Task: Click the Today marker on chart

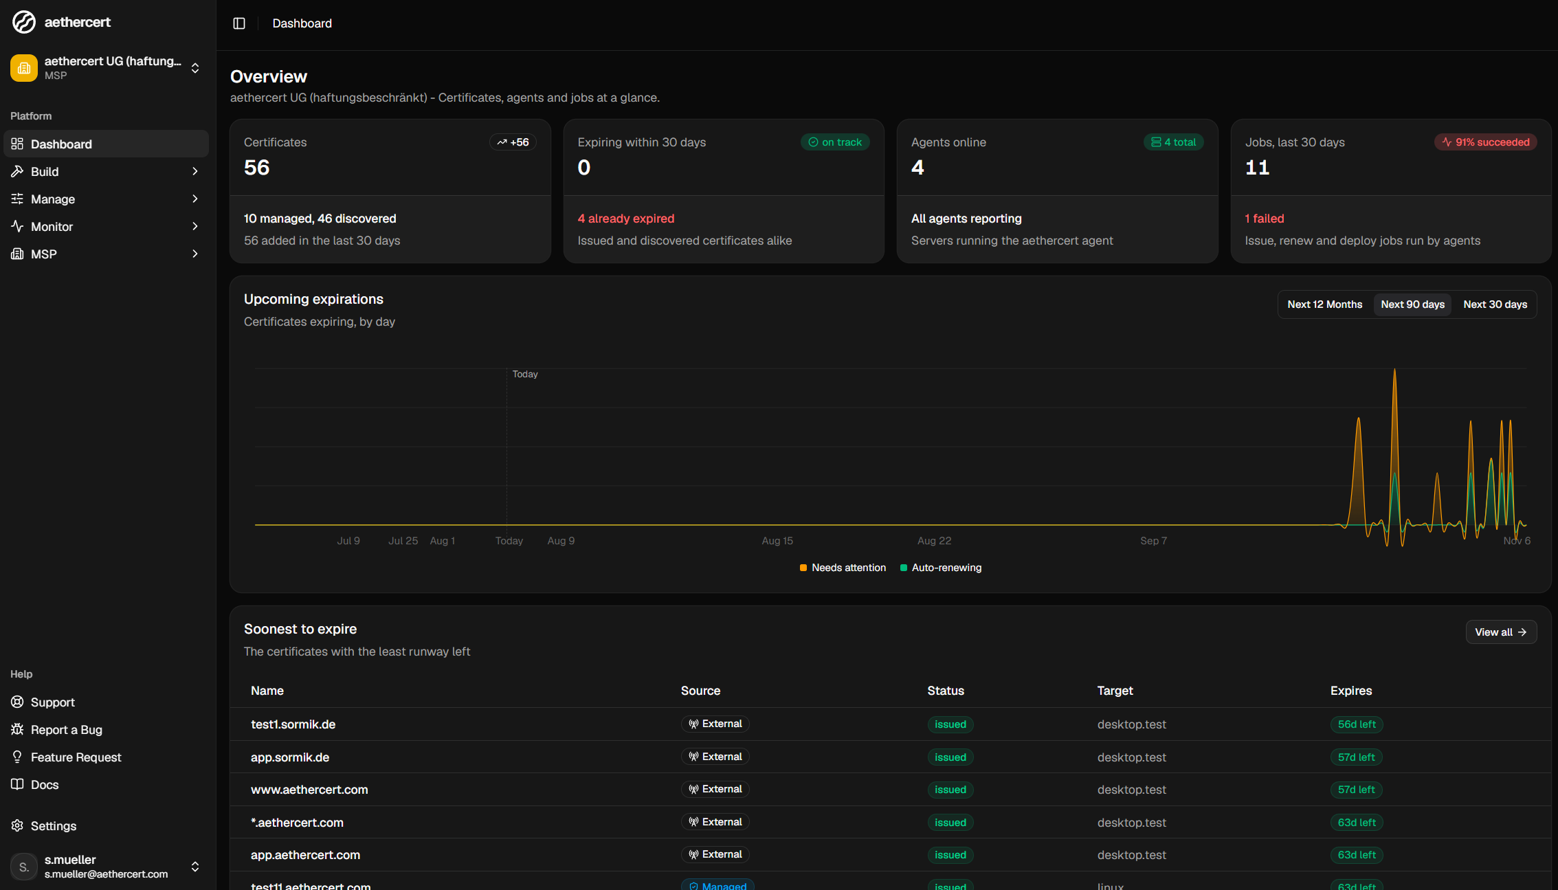Action: [x=525, y=374]
